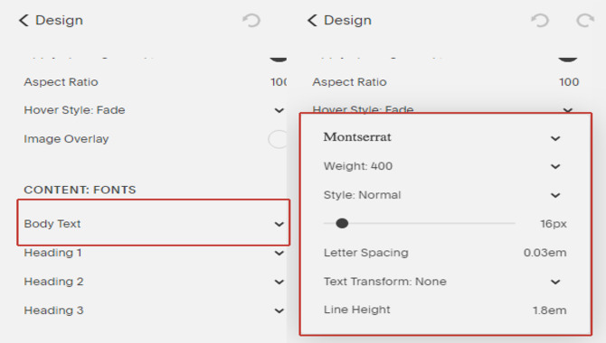Toggle the Image Overlay switch
Screen dimensions: 606x343
click(278, 139)
